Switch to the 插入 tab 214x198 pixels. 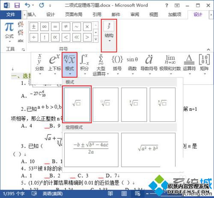tap(32, 15)
